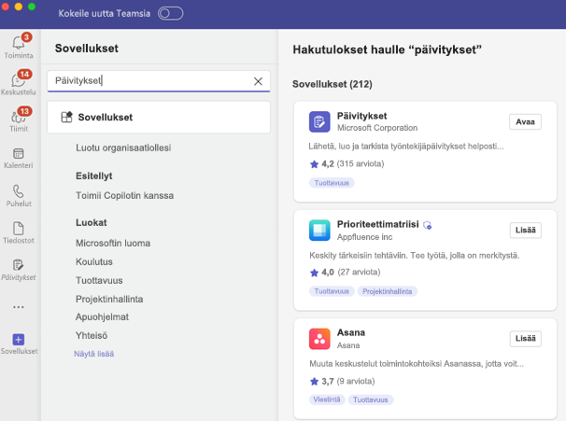Image resolution: width=566 pixels, height=421 pixels.
Task: Click the search field containing Päivitykset
Action: click(x=159, y=81)
